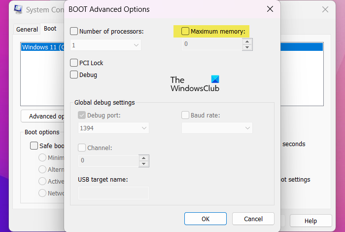The width and height of the screenshot is (345, 232).
Task: Click the Cancel button
Action: point(253,219)
